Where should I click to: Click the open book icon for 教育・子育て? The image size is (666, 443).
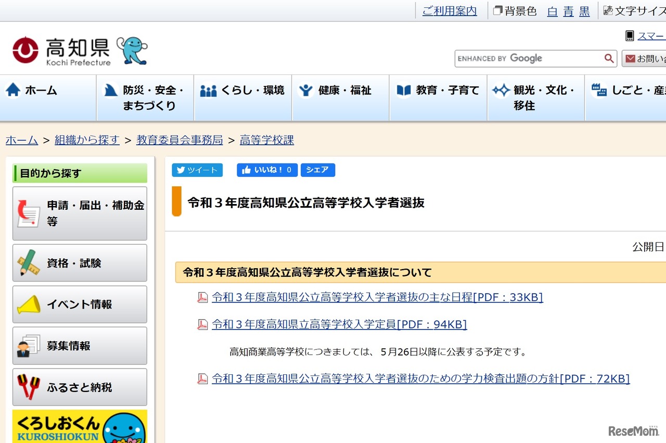click(404, 91)
